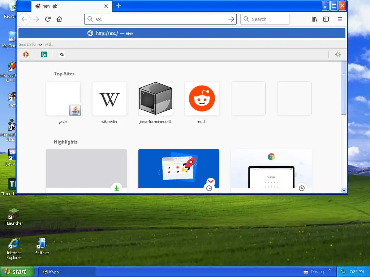Image resolution: width=370 pixels, height=277 pixels.
Task: Select the Internet Explorer desktop shortcut
Action: point(14,249)
